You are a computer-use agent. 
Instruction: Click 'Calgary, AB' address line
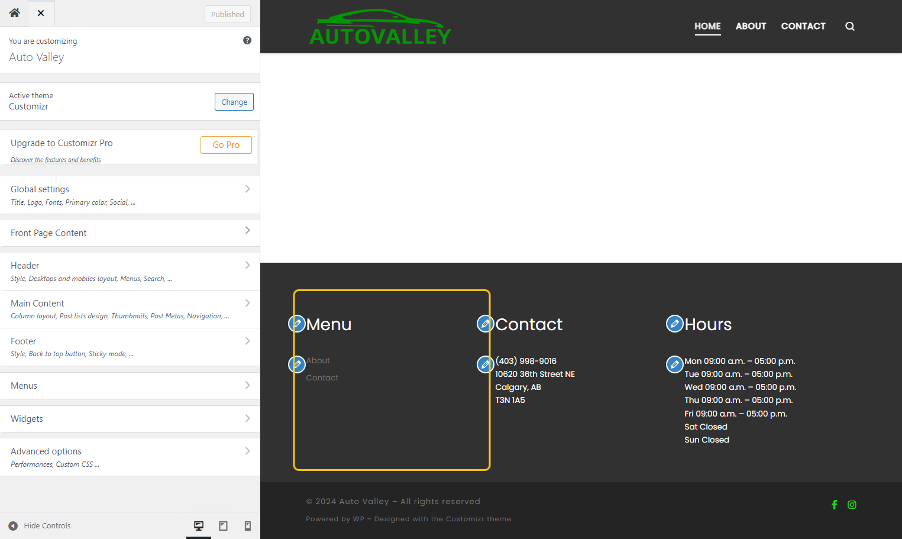pyautogui.click(x=518, y=387)
